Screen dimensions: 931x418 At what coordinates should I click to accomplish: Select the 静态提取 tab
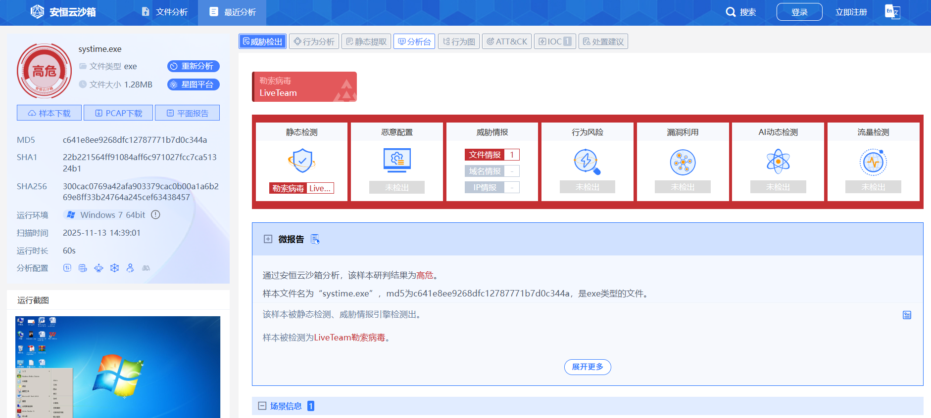366,42
